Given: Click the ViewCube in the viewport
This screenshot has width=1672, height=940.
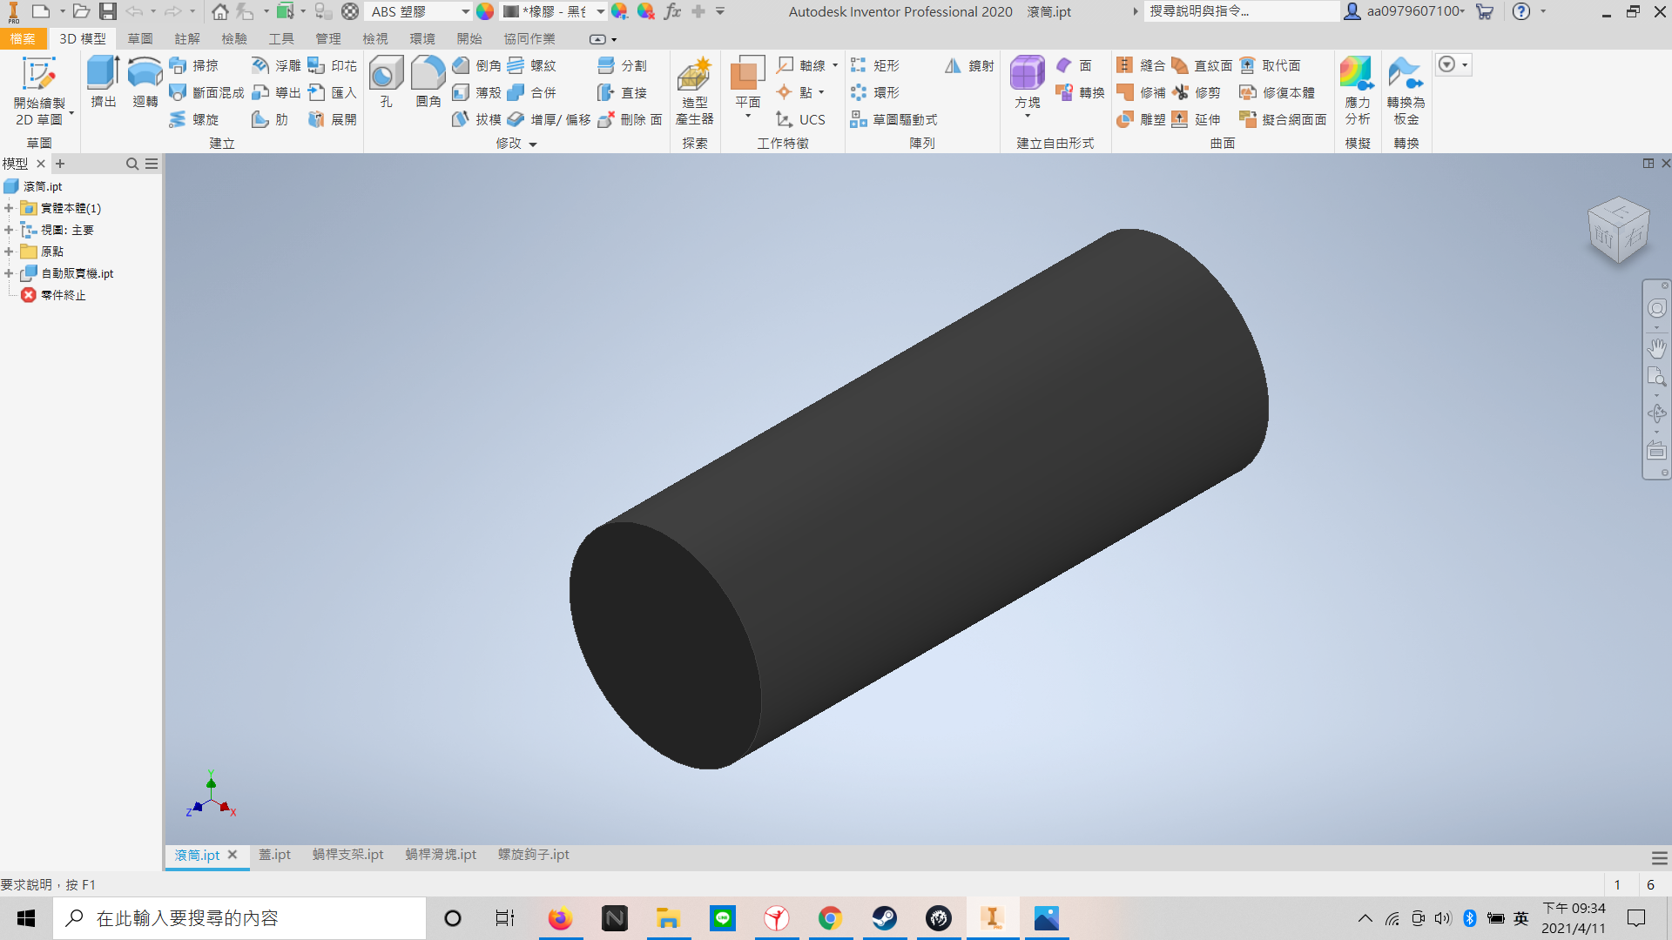Looking at the screenshot, I should 1618,231.
